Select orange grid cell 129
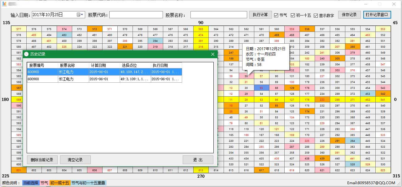The width and height of the screenshot is (402, 187). point(292,88)
